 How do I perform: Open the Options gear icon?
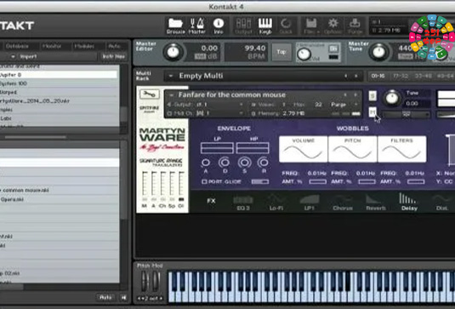point(333,26)
